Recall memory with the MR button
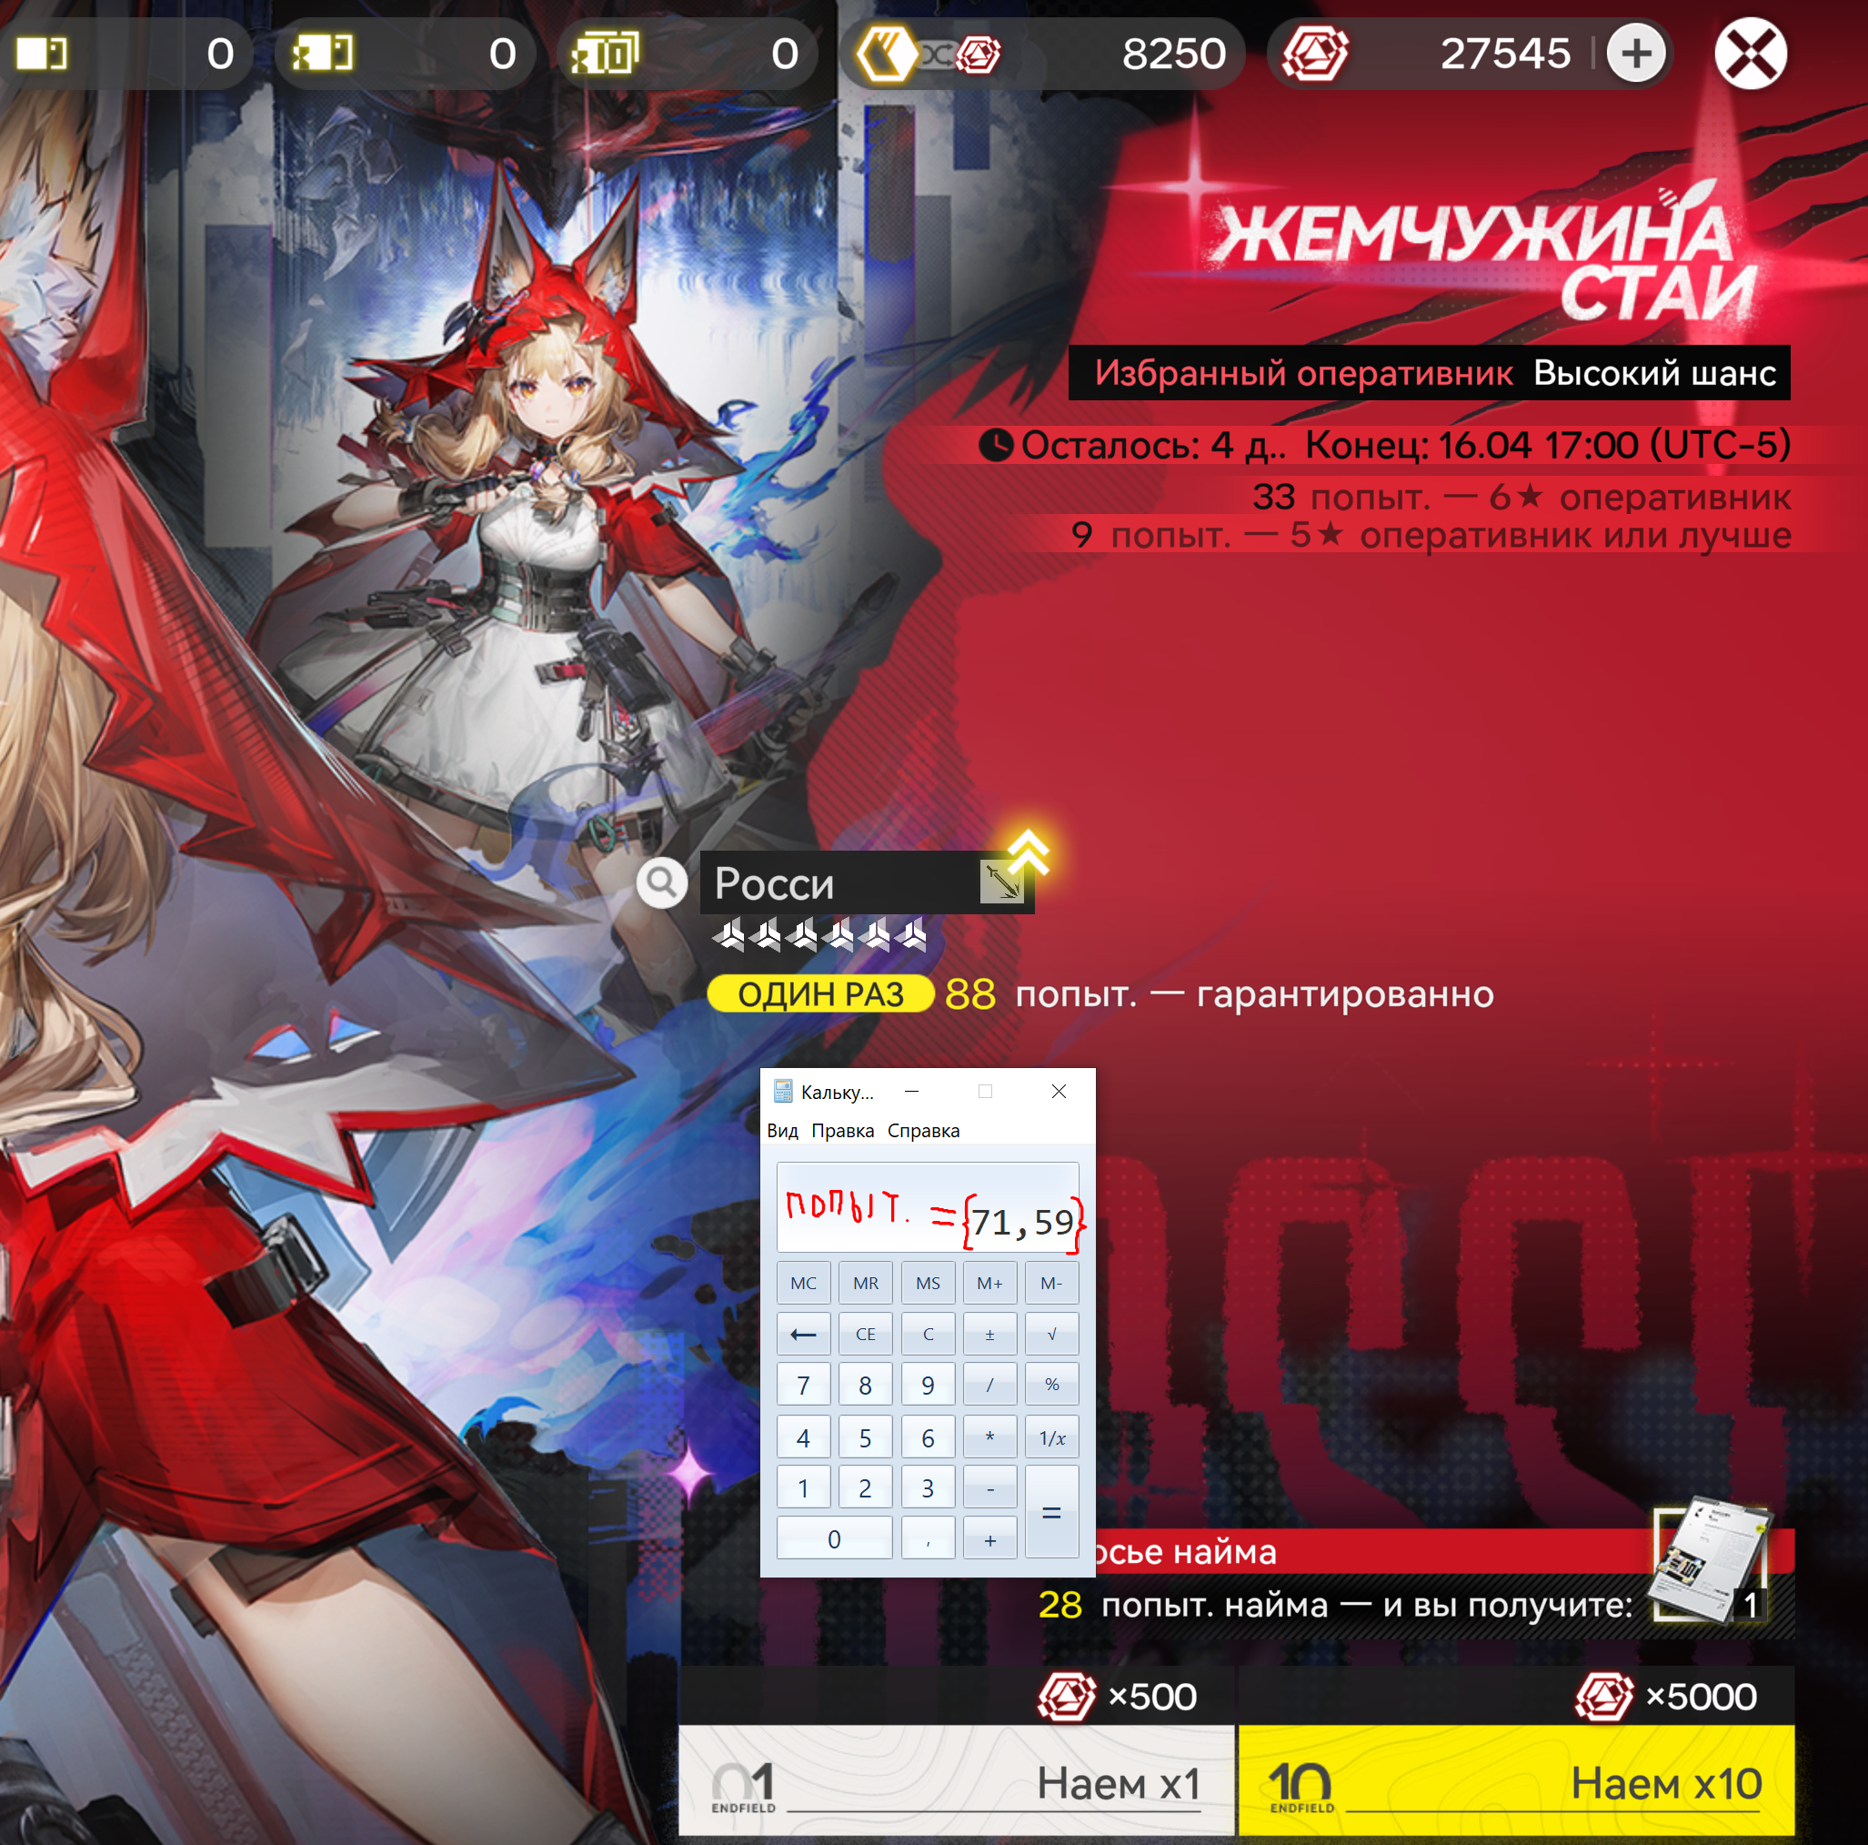The height and width of the screenshot is (1845, 1868). point(866,1283)
